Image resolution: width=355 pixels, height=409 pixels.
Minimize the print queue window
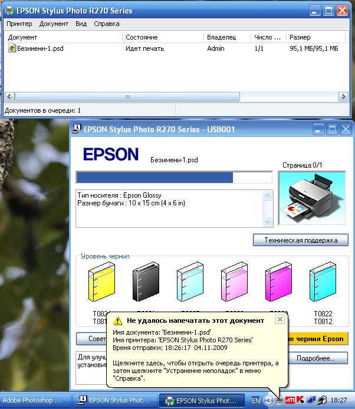[314, 11]
